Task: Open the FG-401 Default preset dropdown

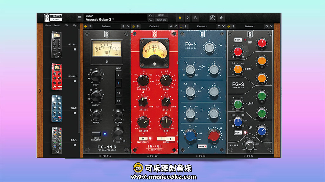Action: [x=154, y=27]
